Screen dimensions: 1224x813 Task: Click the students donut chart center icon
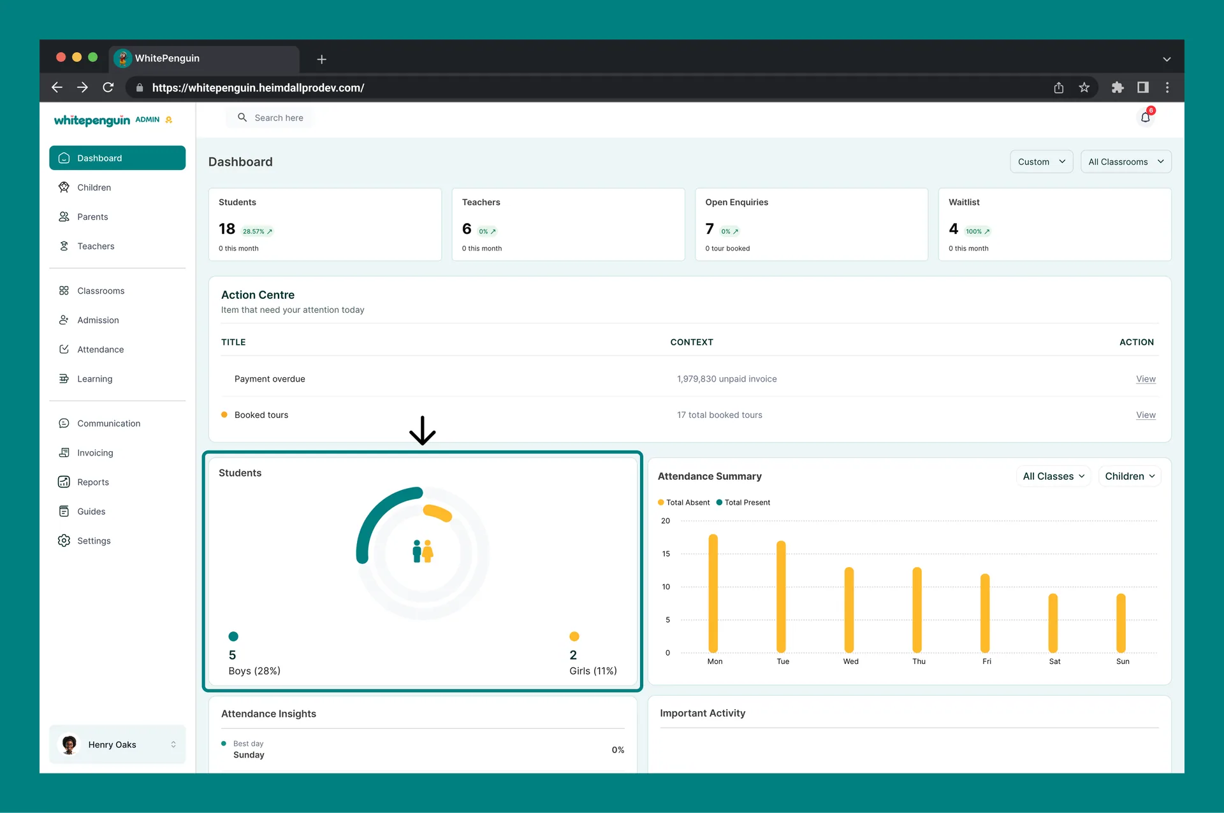click(423, 551)
